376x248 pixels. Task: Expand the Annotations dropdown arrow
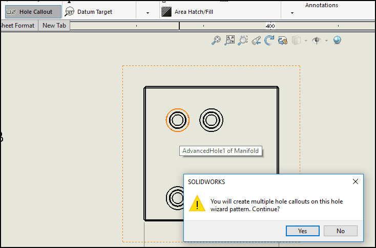point(292,13)
